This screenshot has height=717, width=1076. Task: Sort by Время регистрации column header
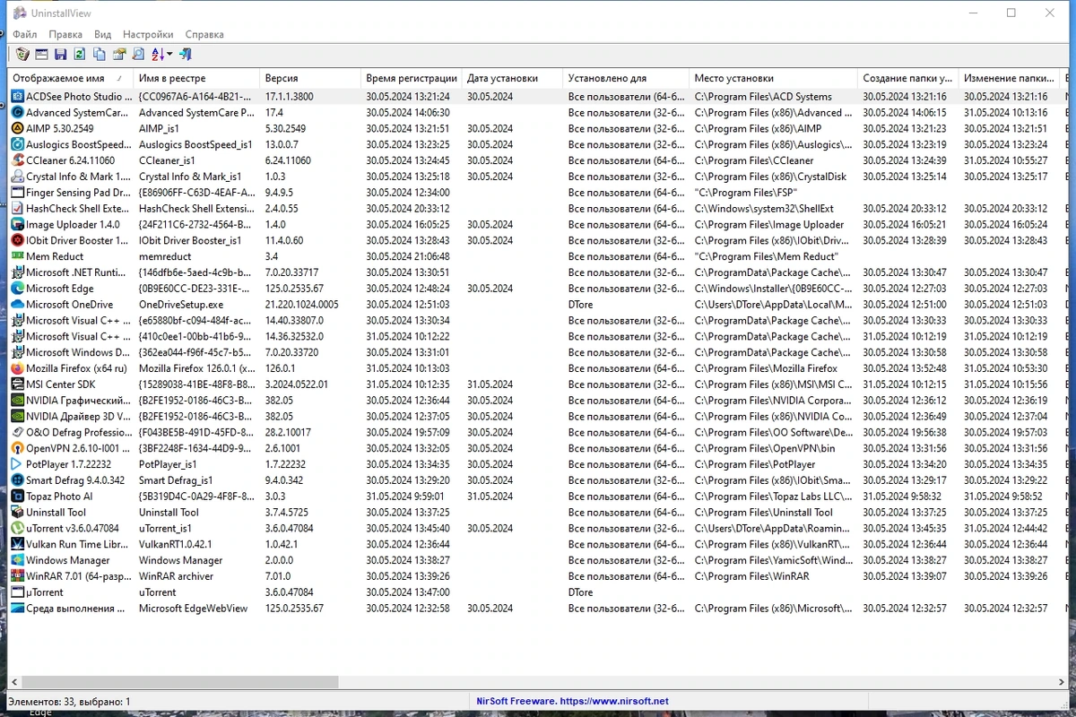pyautogui.click(x=412, y=78)
